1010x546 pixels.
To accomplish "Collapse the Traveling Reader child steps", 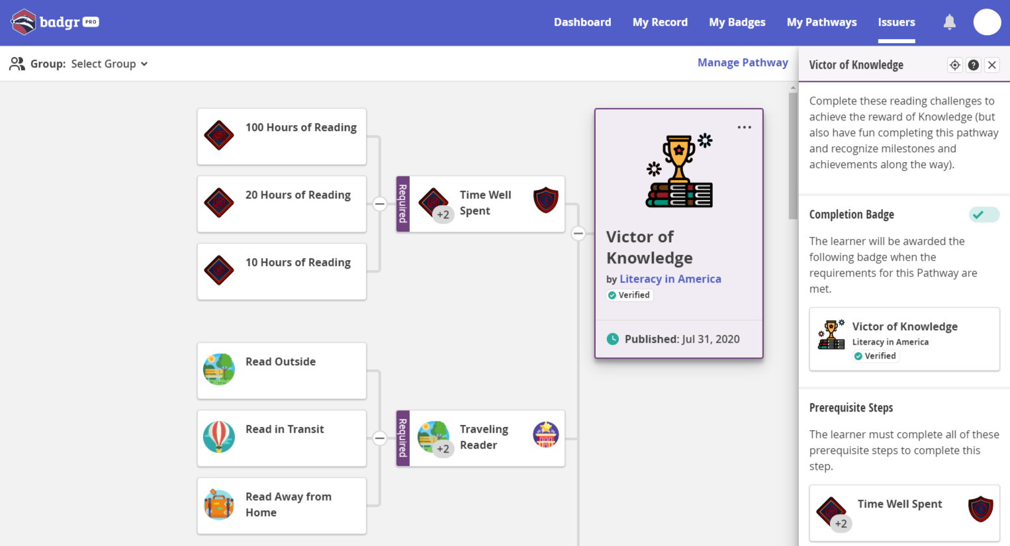I will coord(380,438).
